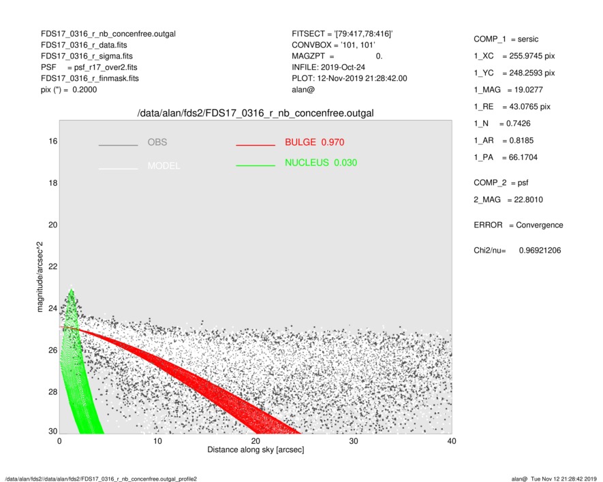Click the x-axis label Distance along sky [arcsec]

point(256,450)
